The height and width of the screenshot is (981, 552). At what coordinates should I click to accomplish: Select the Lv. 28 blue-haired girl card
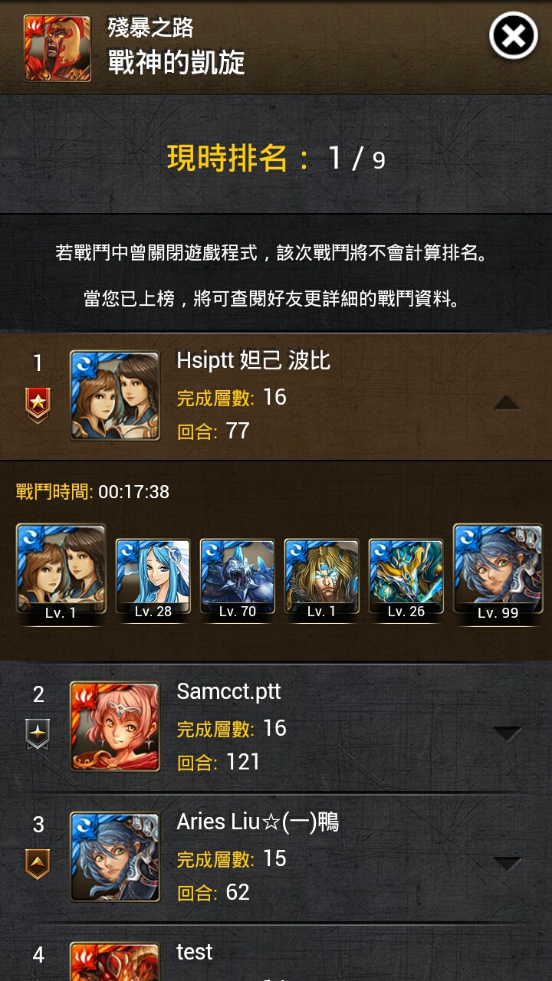pos(153,578)
